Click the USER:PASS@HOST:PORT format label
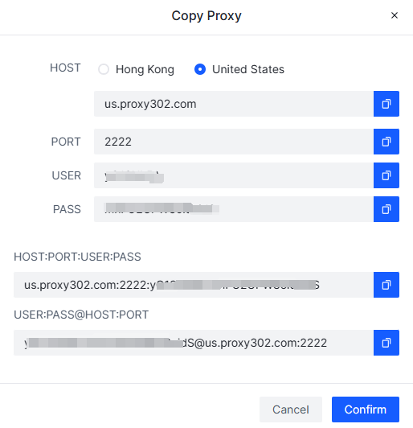The image size is (413, 428). (81, 315)
